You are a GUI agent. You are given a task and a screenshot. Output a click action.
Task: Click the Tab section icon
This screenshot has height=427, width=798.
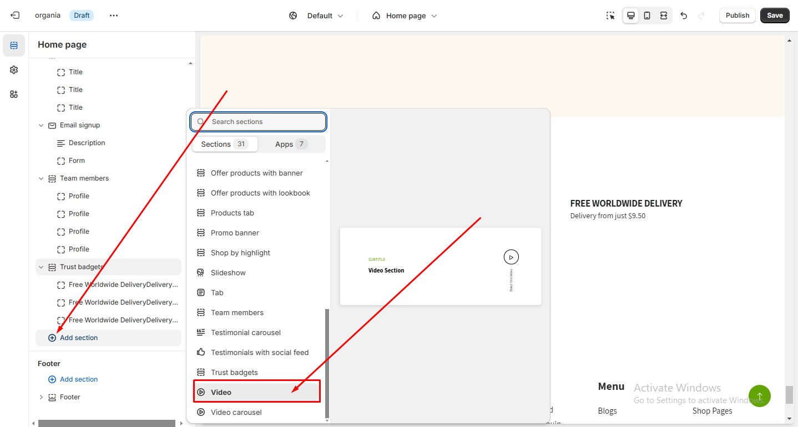pos(201,292)
